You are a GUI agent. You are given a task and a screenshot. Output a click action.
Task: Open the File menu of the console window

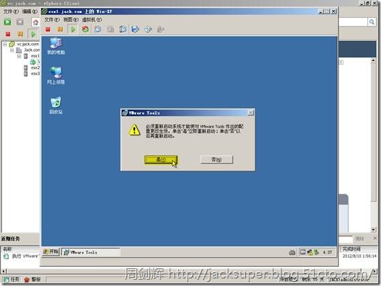tap(52, 20)
